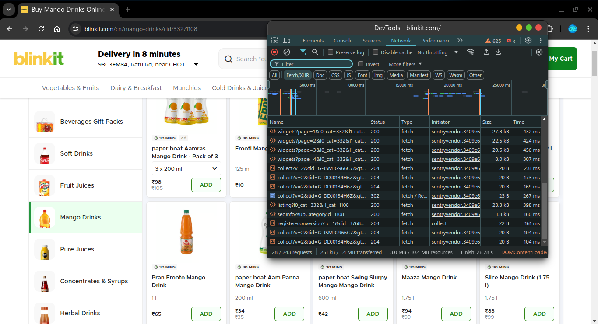This screenshot has height=324, width=598.
Task: Toggle the device toolbar icon
Action: coord(287,41)
